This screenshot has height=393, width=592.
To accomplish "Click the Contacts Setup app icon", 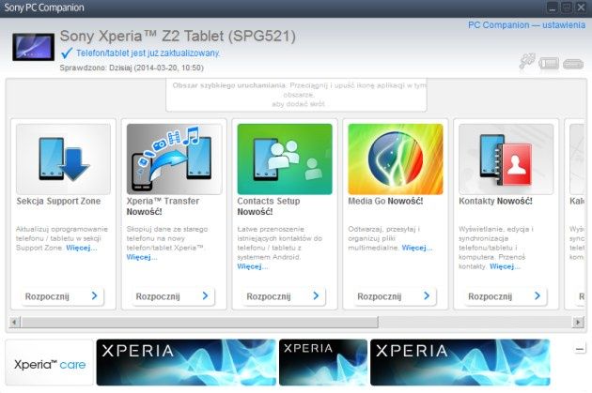I will coord(285,159).
